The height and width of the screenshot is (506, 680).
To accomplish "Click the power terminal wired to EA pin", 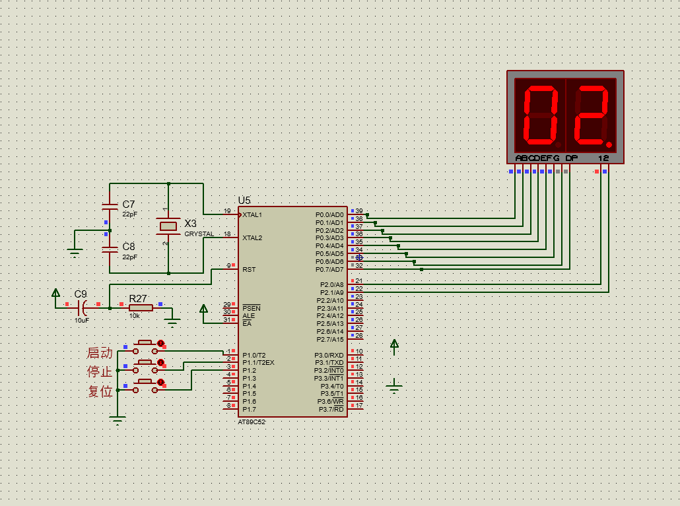I will click(203, 309).
